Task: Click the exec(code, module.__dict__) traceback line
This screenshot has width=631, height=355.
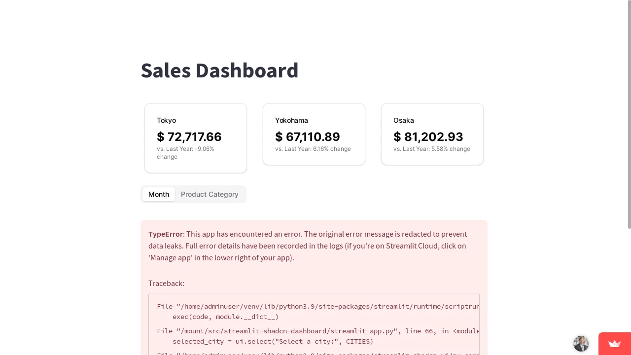Action: click(226, 317)
